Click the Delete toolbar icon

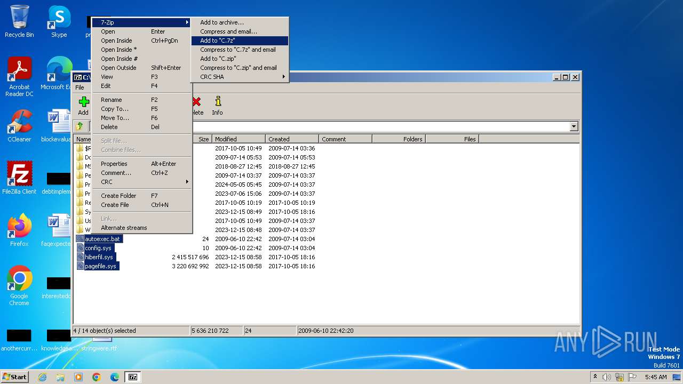[x=197, y=106]
